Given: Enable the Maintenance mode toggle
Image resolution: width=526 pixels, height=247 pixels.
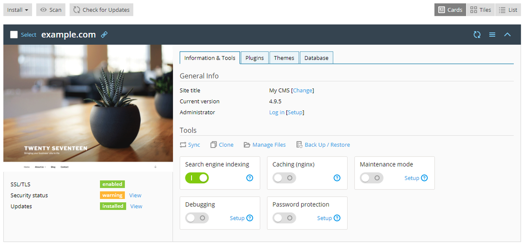Looking at the screenshot, I should point(372,178).
